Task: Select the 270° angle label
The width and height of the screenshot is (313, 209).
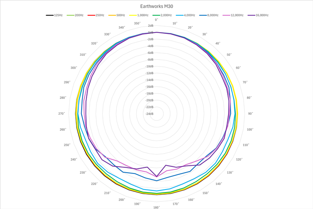Action: (x=62, y=113)
